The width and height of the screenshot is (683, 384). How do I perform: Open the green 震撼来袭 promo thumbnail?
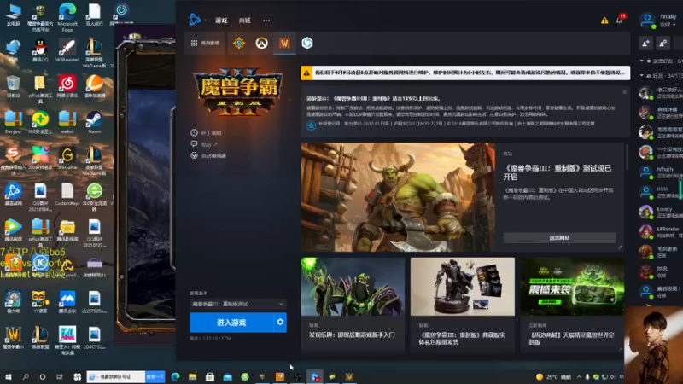coord(572,287)
